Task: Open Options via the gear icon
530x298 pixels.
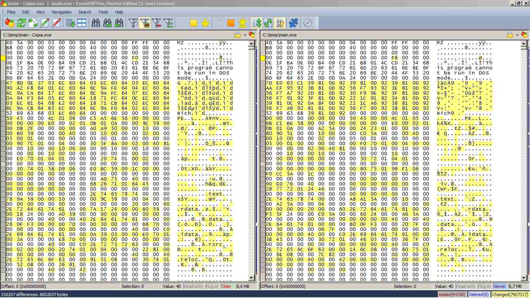Action: coord(308,23)
